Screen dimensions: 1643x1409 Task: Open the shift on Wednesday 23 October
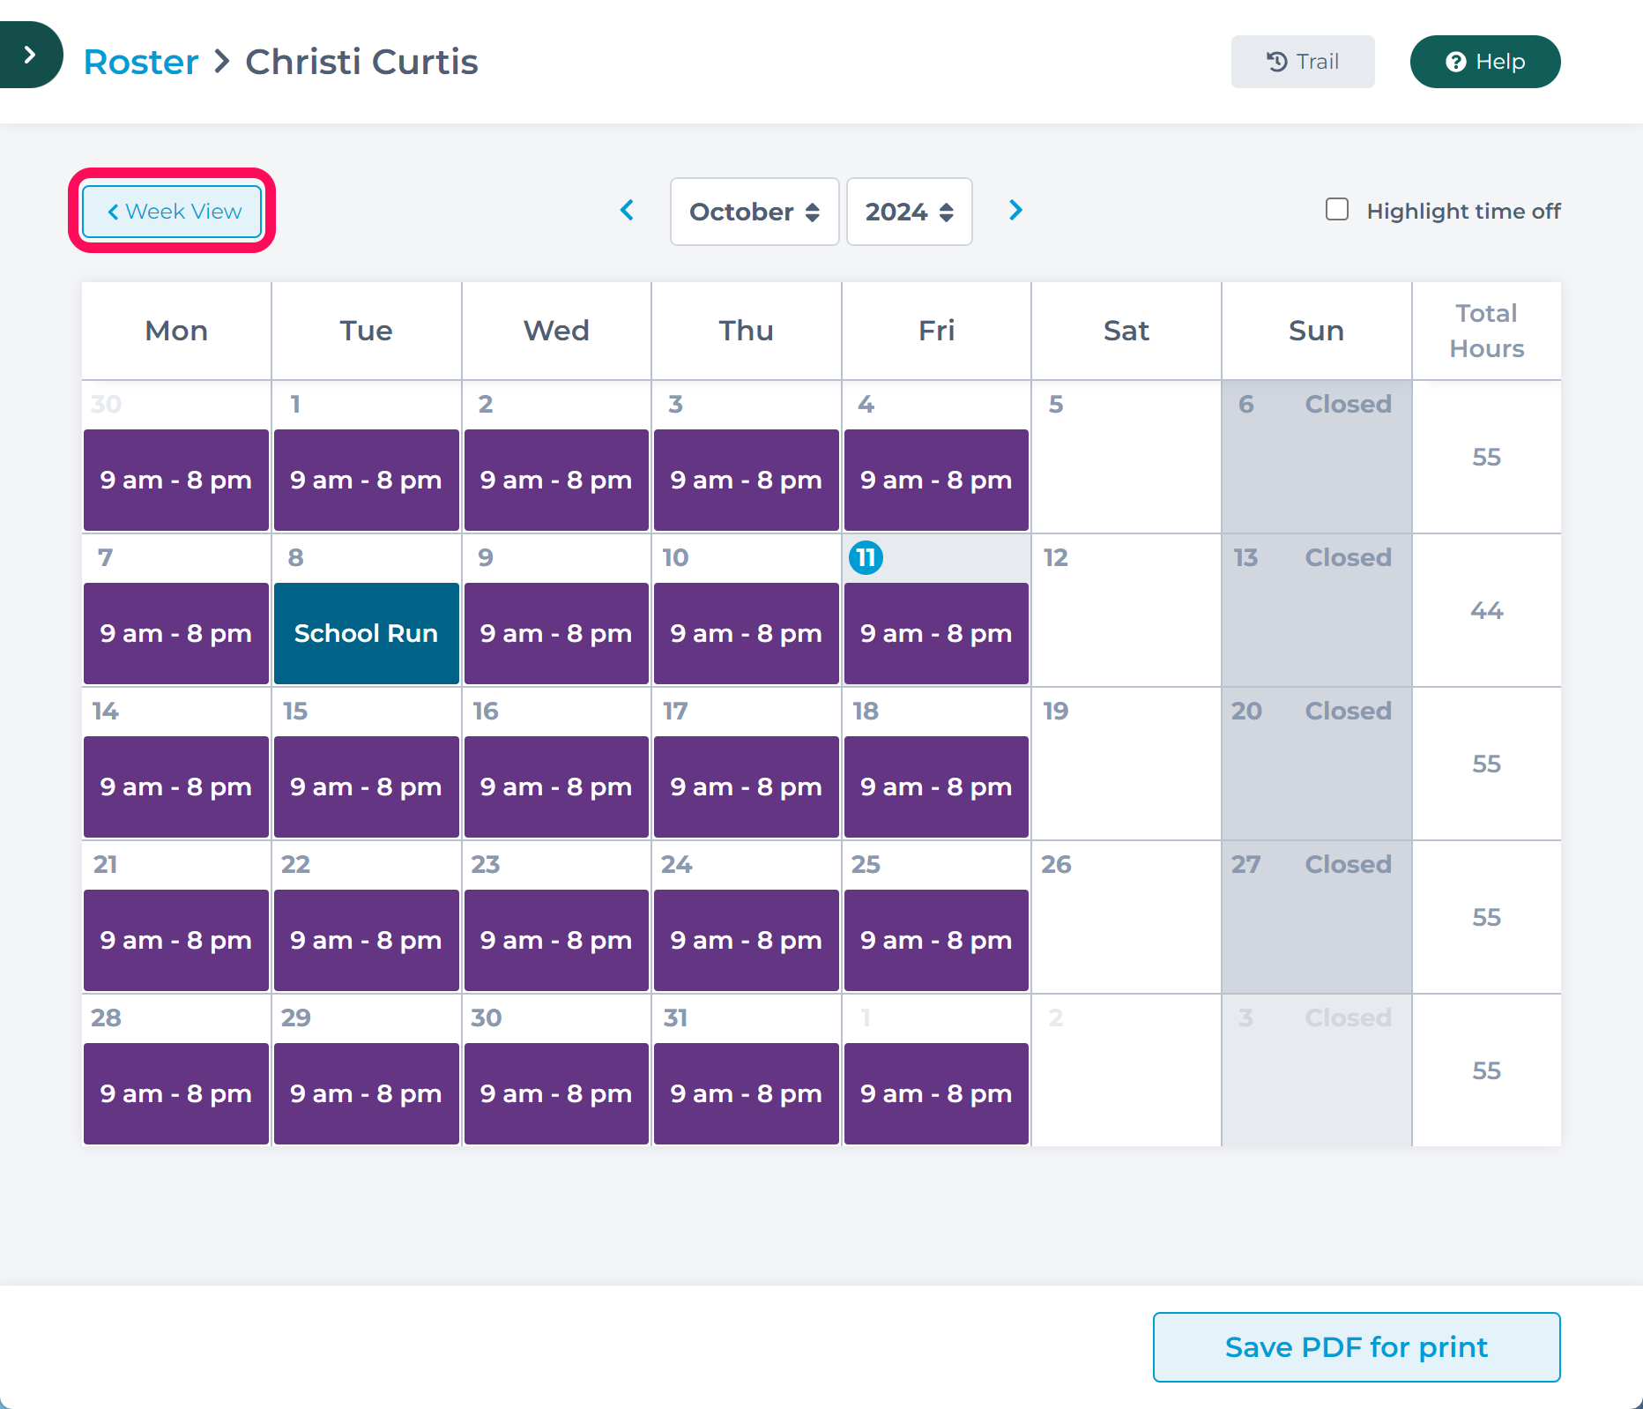(x=556, y=940)
